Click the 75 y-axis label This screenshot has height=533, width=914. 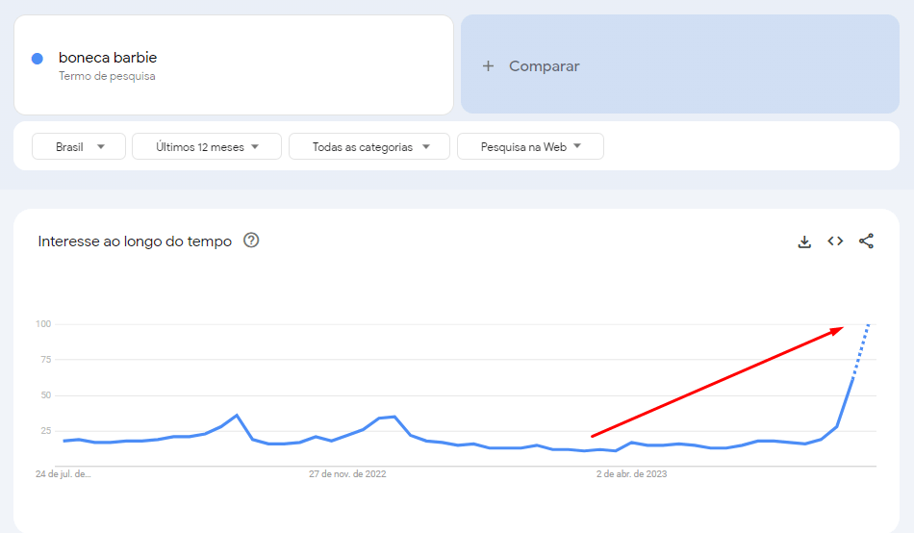[46, 360]
